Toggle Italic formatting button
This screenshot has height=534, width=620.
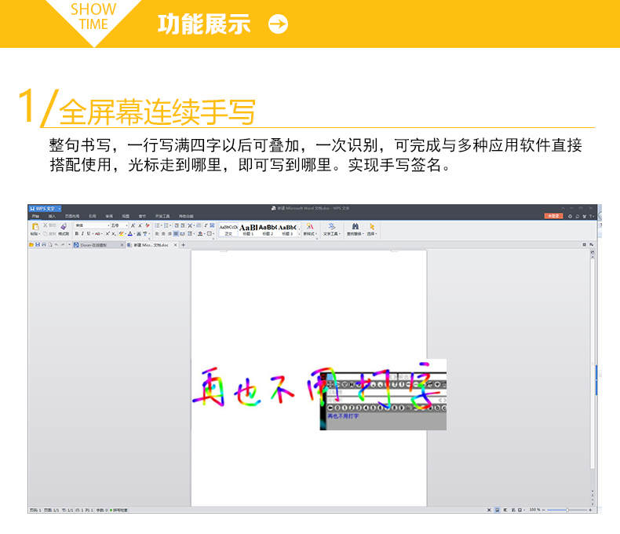point(82,233)
